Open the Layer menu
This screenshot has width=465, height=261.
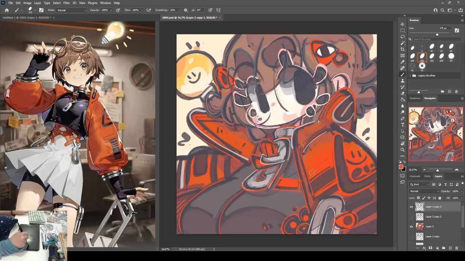point(37,3)
